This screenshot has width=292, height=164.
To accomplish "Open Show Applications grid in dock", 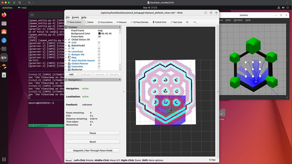I will click(x=4, y=159).
